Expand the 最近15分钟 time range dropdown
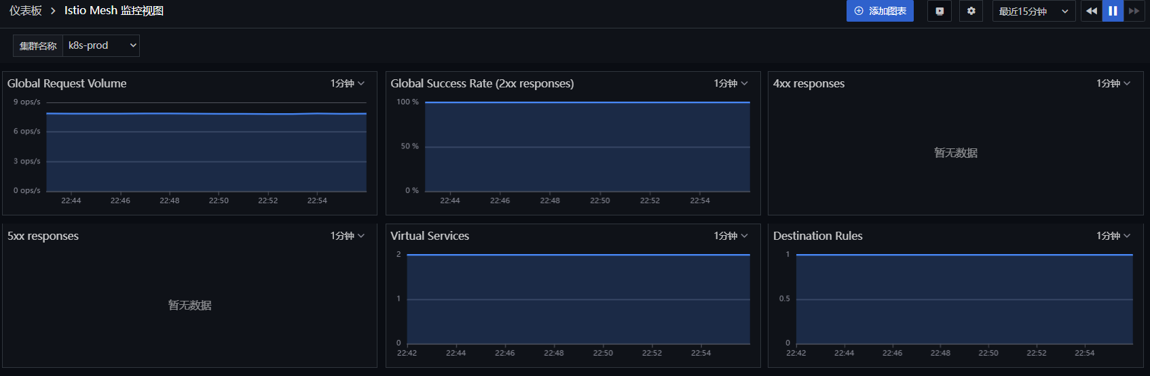 click(1033, 11)
